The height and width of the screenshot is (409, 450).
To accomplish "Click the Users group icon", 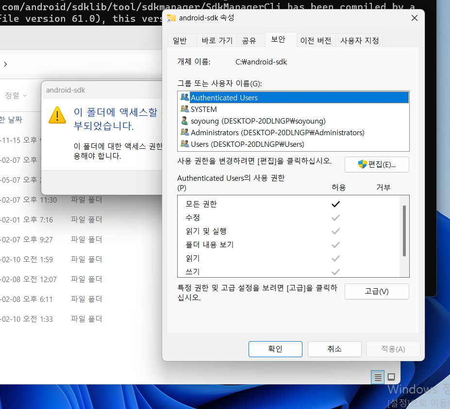I will 184,144.
